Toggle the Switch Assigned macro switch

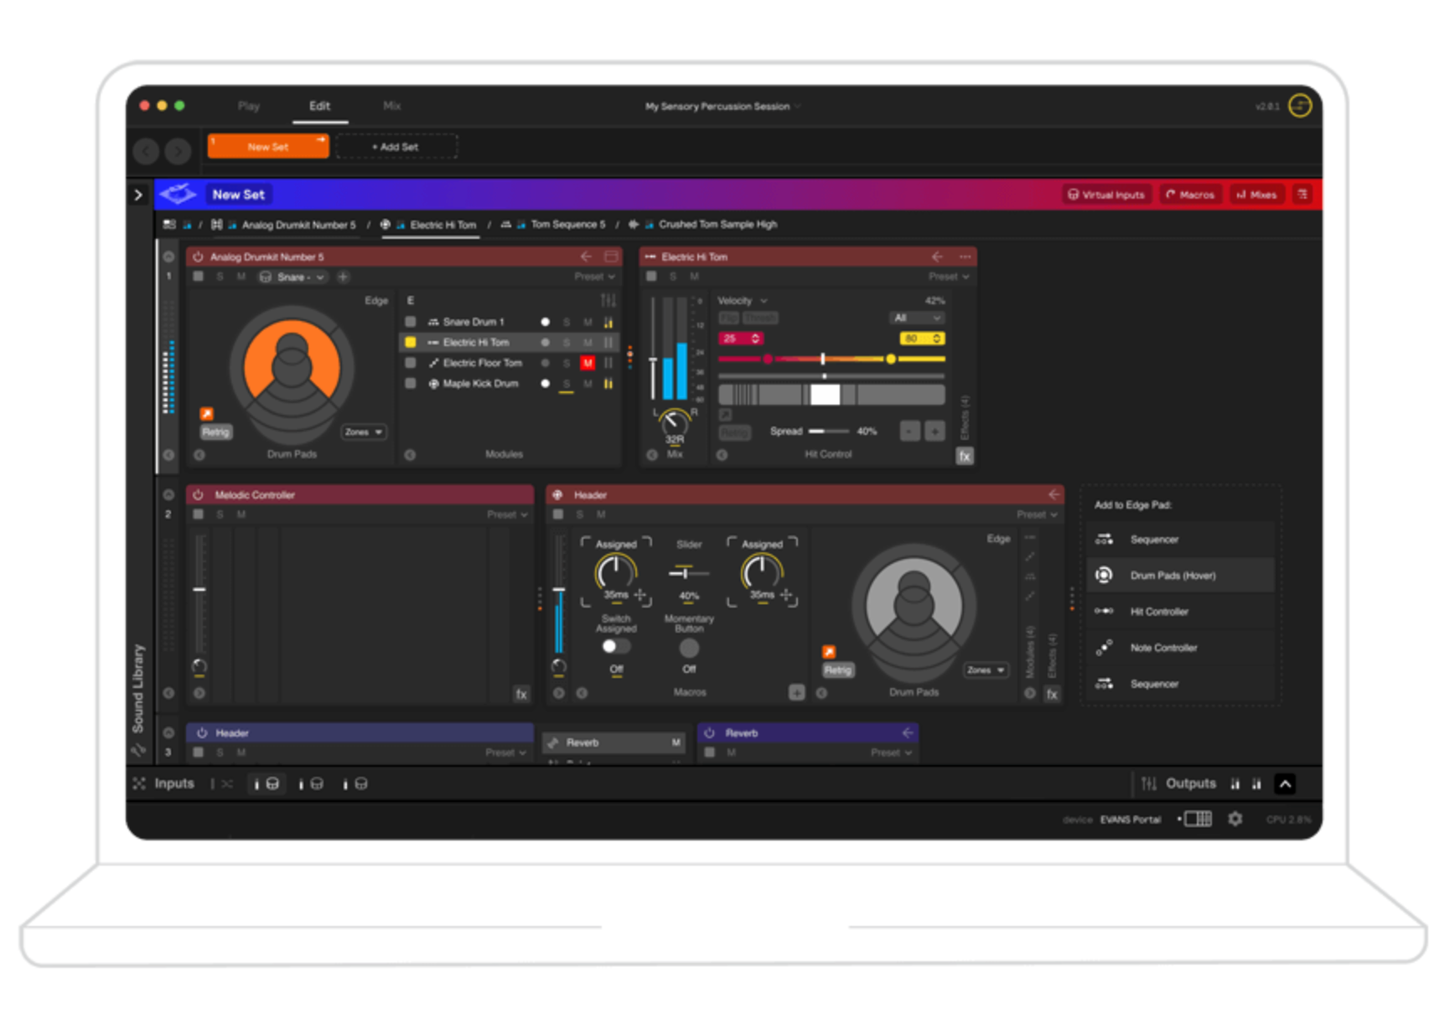[x=616, y=647]
